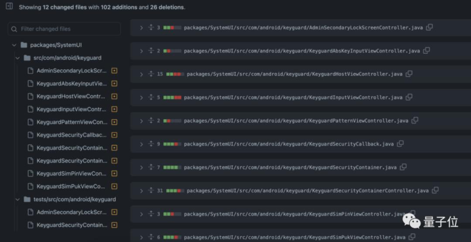Open KeyguardPatternViewCon... in file tree
The height and width of the screenshot is (242, 471).
72,123
